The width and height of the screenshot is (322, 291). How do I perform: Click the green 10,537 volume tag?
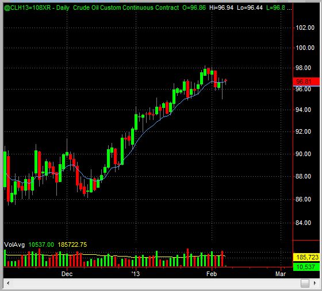click(306, 267)
